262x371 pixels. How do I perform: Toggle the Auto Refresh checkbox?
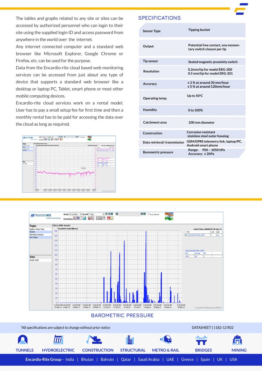click(149, 214)
